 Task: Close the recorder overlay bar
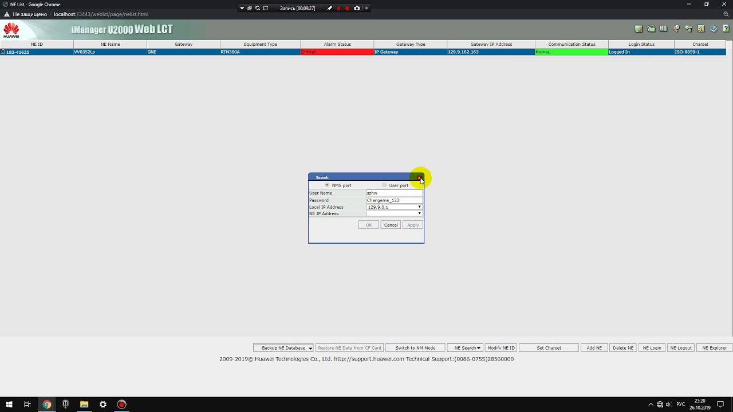(366, 8)
